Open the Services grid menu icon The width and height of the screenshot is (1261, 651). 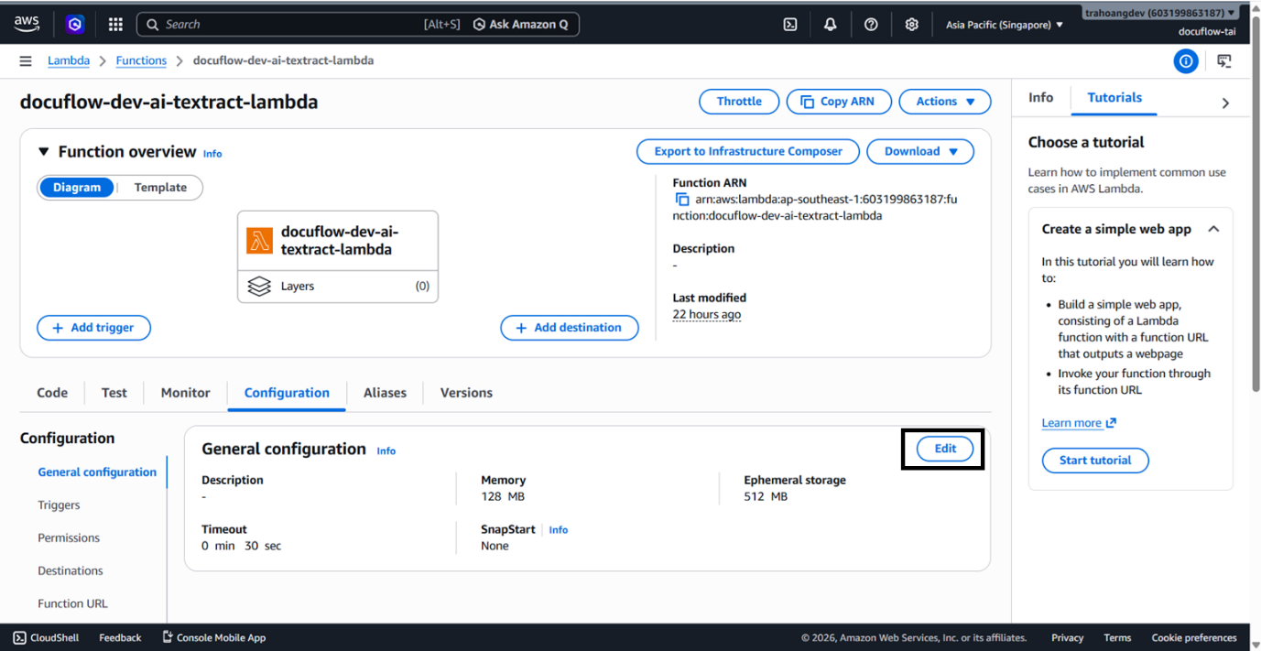115,25
